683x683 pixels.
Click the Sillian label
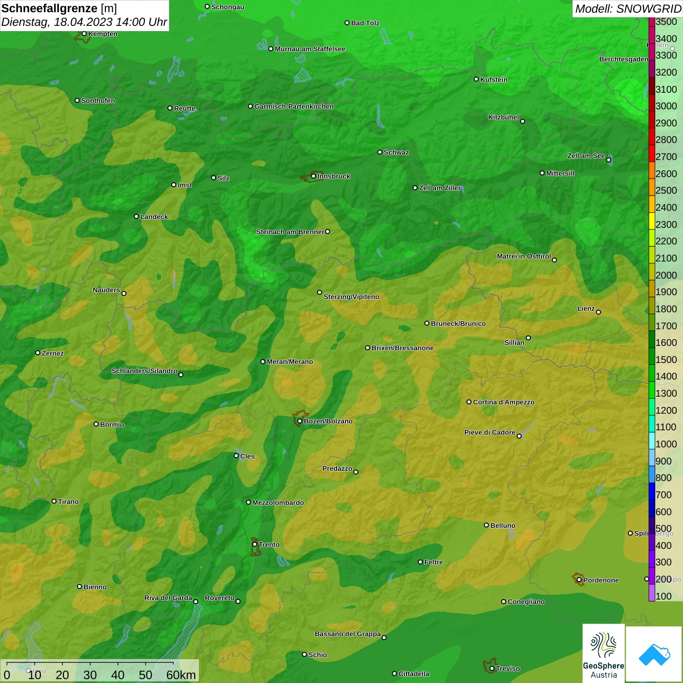pos(514,342)
